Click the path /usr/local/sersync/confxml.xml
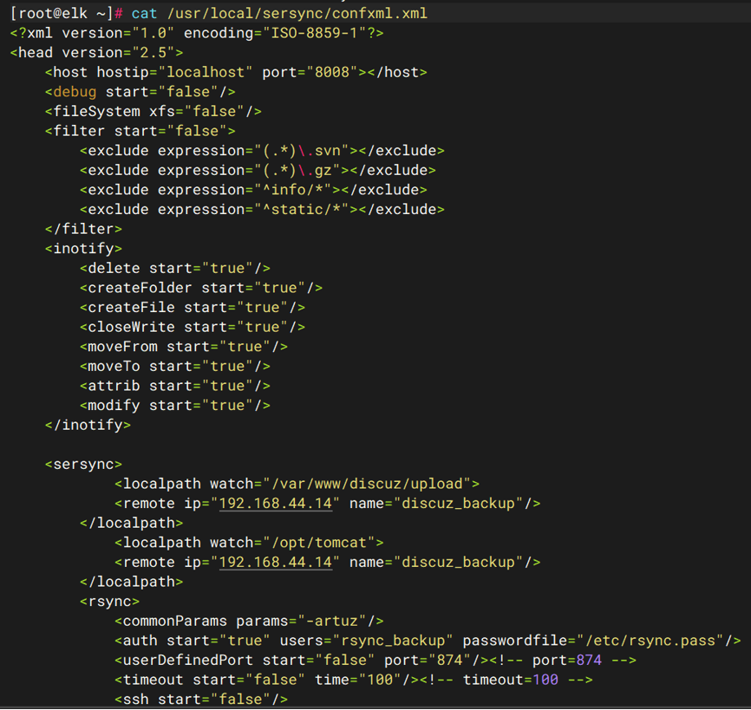This screenshot has width=751, height=710. 297,13
